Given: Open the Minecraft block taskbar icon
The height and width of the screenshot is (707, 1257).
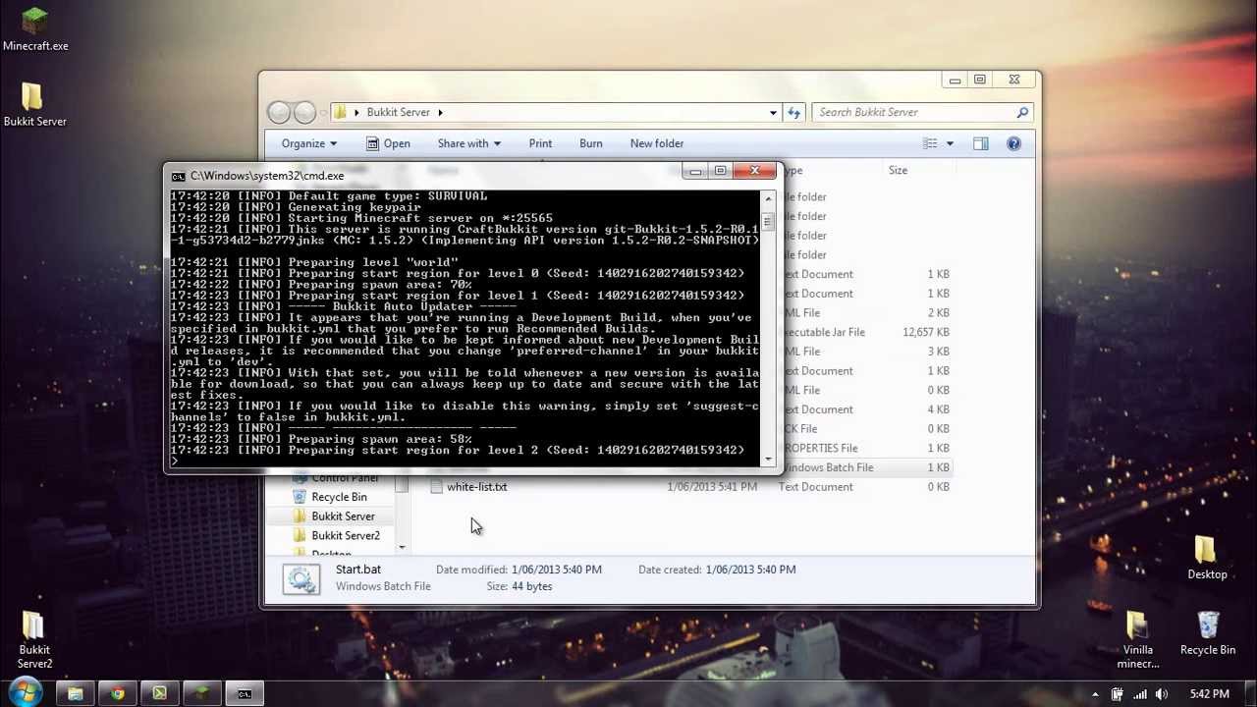Looking at the screenshot, I should (x=201, y=694).
